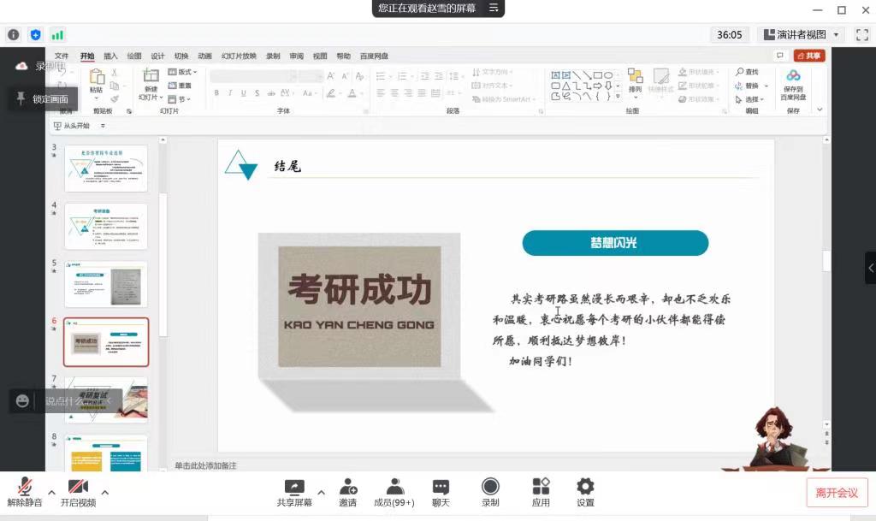Screen dimensions: 876x521
Task: Click the 共享屏幕 share screen icon
Action: 294,492
